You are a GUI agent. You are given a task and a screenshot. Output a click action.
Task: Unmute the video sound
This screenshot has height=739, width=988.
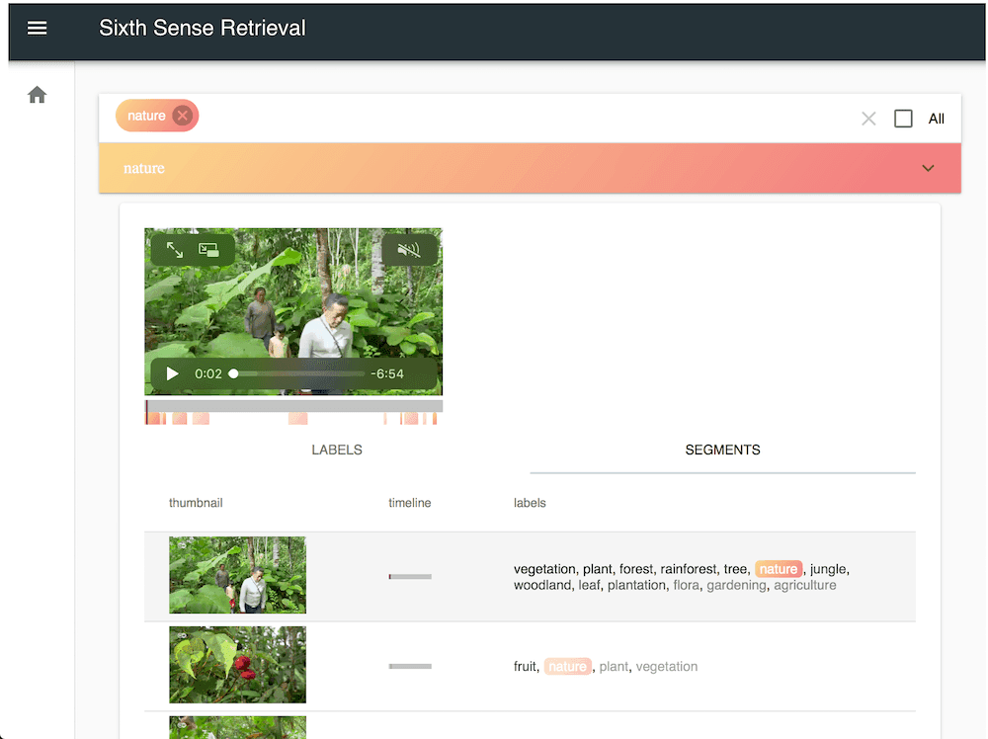409,250
